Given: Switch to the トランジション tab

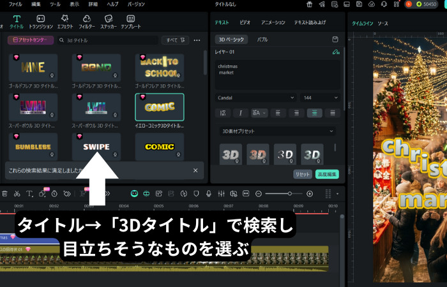Looking at the screenshot, I should (41, 22).
